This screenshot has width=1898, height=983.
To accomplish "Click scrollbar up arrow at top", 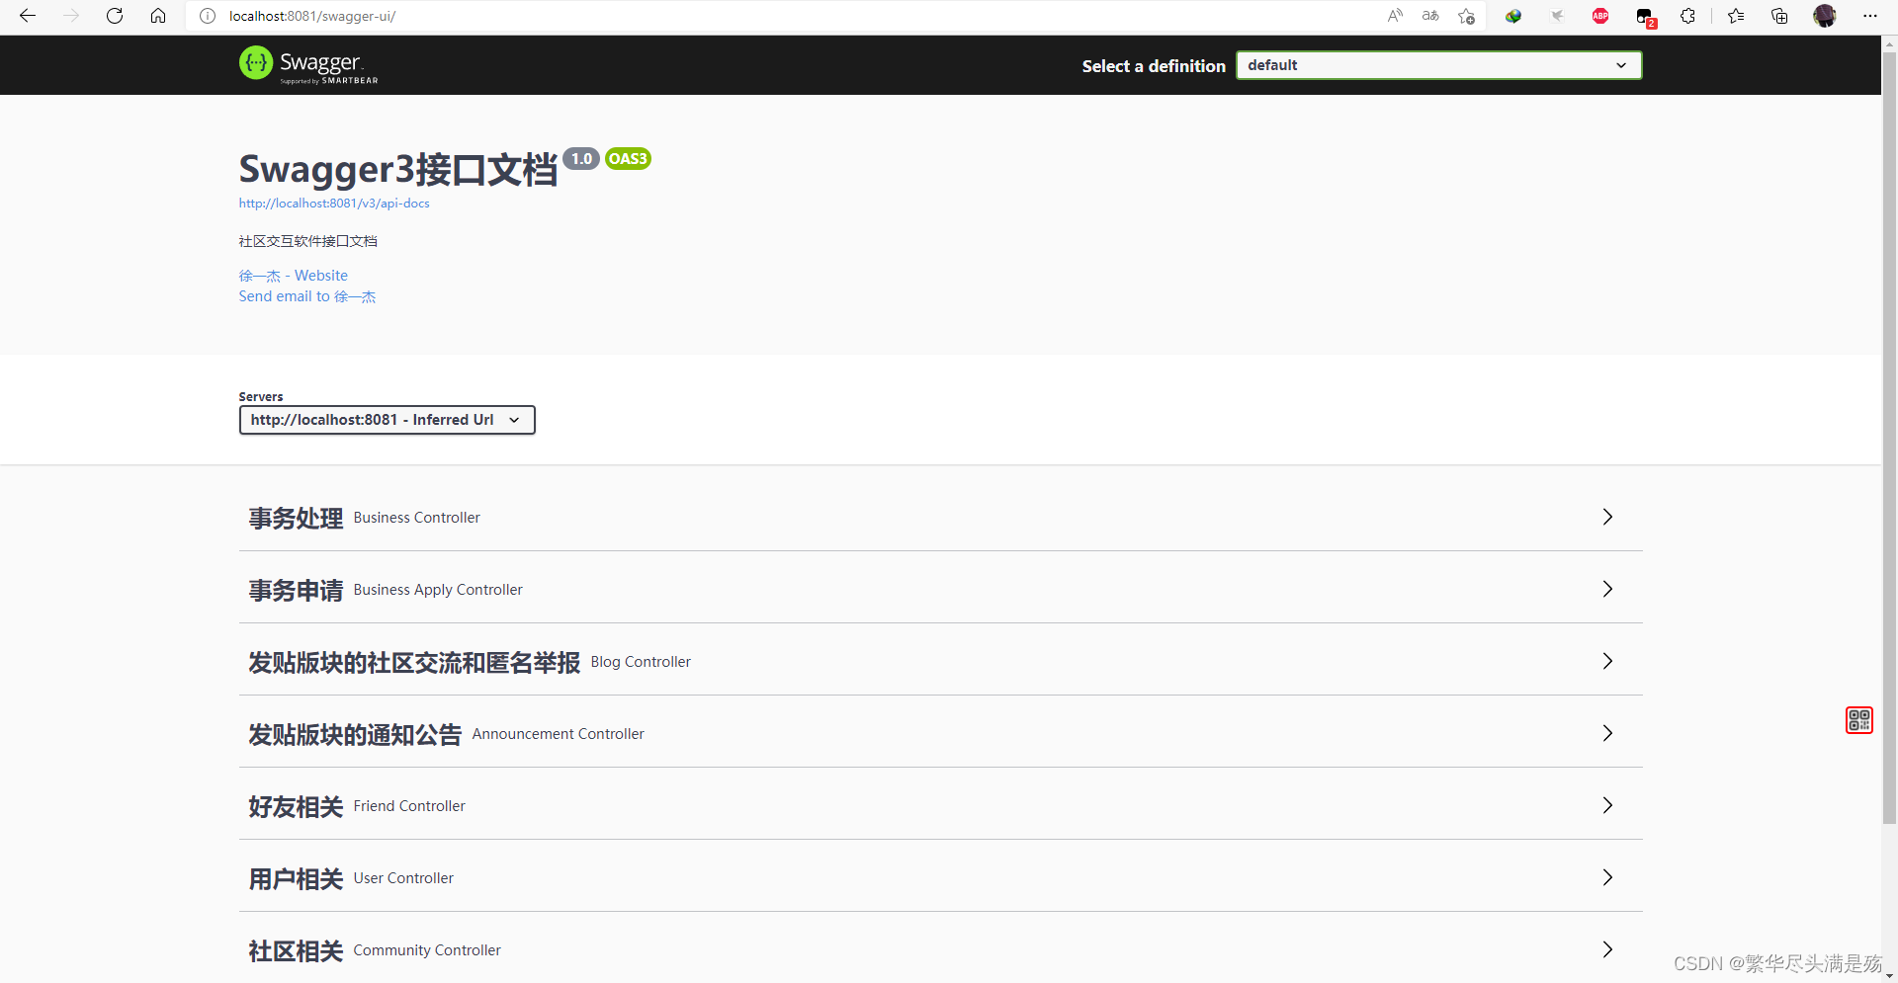I will click(x=1889, y=43).
